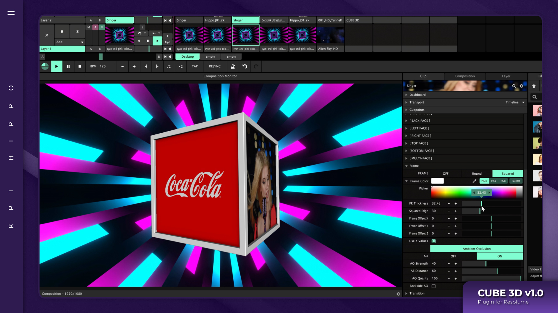Open the Timeline dropdown

click(x=515, y=102)
